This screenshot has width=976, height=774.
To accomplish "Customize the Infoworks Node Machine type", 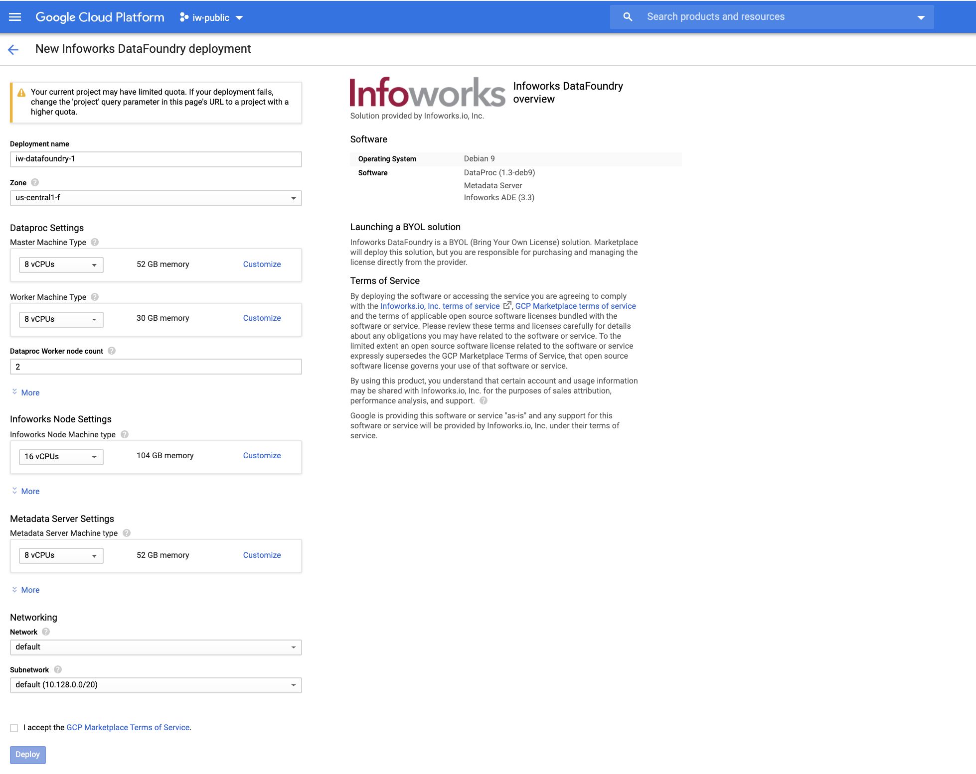I will (x=262, y=455).
